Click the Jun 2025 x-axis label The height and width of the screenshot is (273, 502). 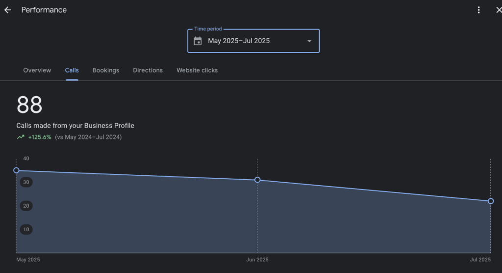click(257, 260)
